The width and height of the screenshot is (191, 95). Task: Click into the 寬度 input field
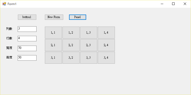27,48
